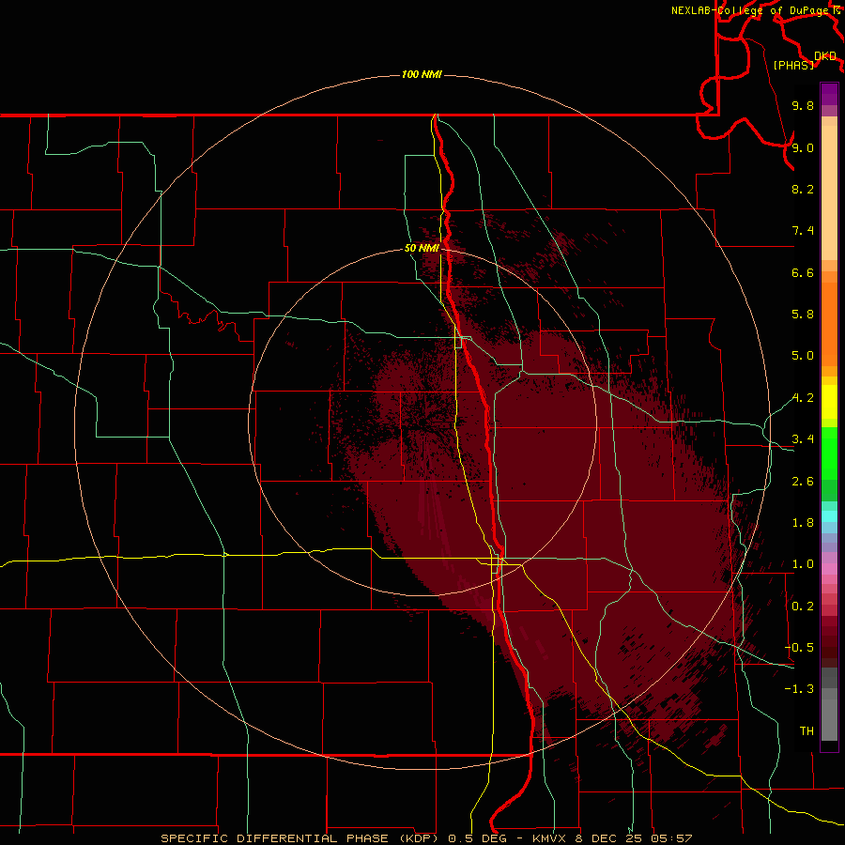Image resolution: width=845 pixels, height=845 pixels.
Task: Click the 3.4 scale value
Action: click(x=803, y=438)
